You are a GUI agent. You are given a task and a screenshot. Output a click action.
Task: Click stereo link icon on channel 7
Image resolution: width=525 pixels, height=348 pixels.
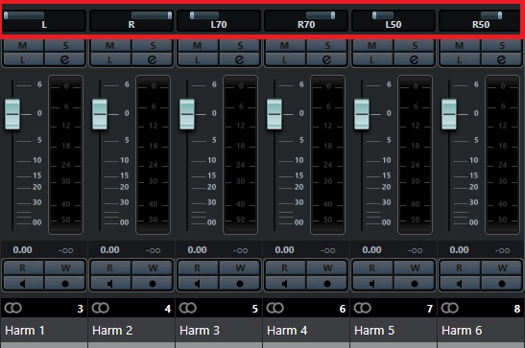pyautogui.click(x=363, y=308)
